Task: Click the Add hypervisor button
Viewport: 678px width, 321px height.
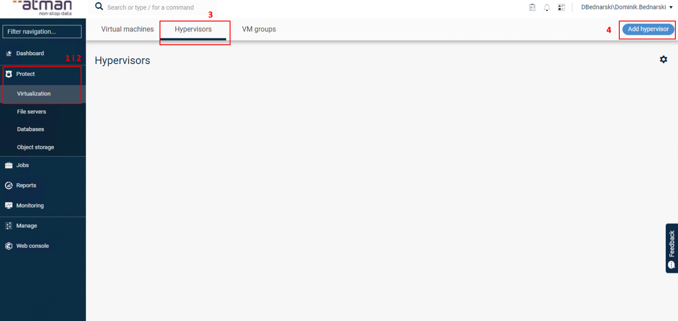Action: pos(648,29)
